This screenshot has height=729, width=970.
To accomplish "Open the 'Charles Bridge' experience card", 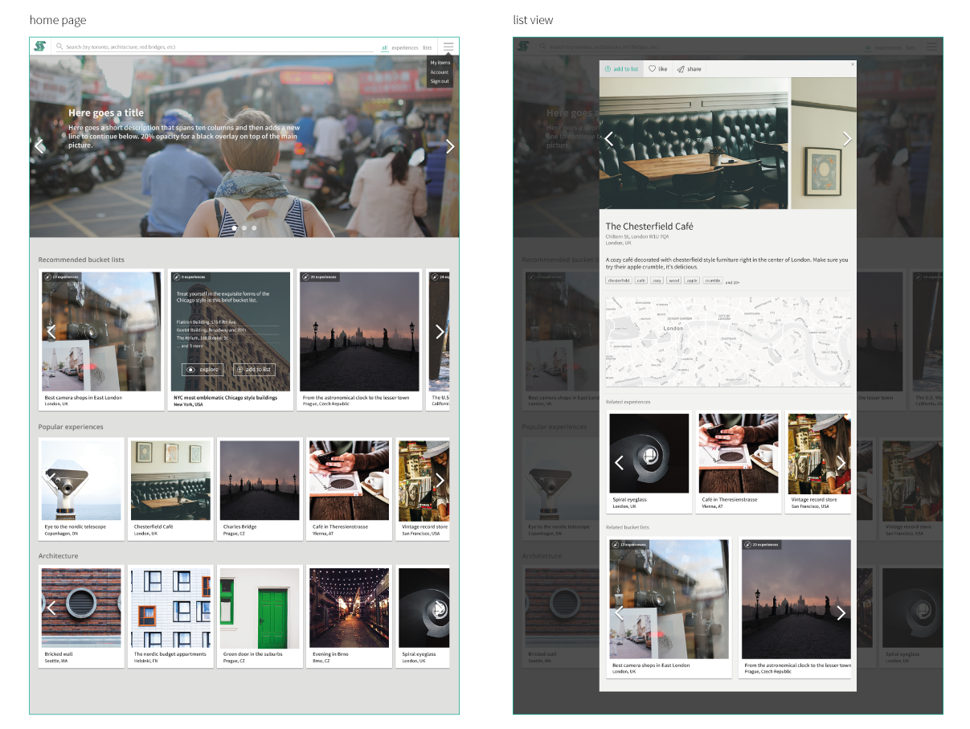I will tap(260, 489).
